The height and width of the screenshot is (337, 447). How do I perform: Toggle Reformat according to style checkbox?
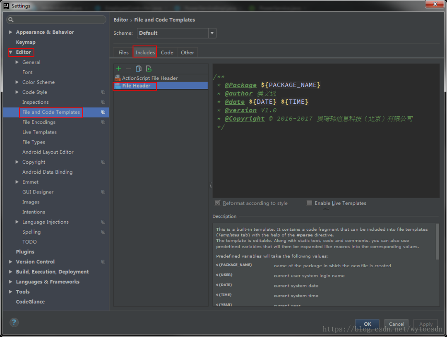[x=218, y=203]
